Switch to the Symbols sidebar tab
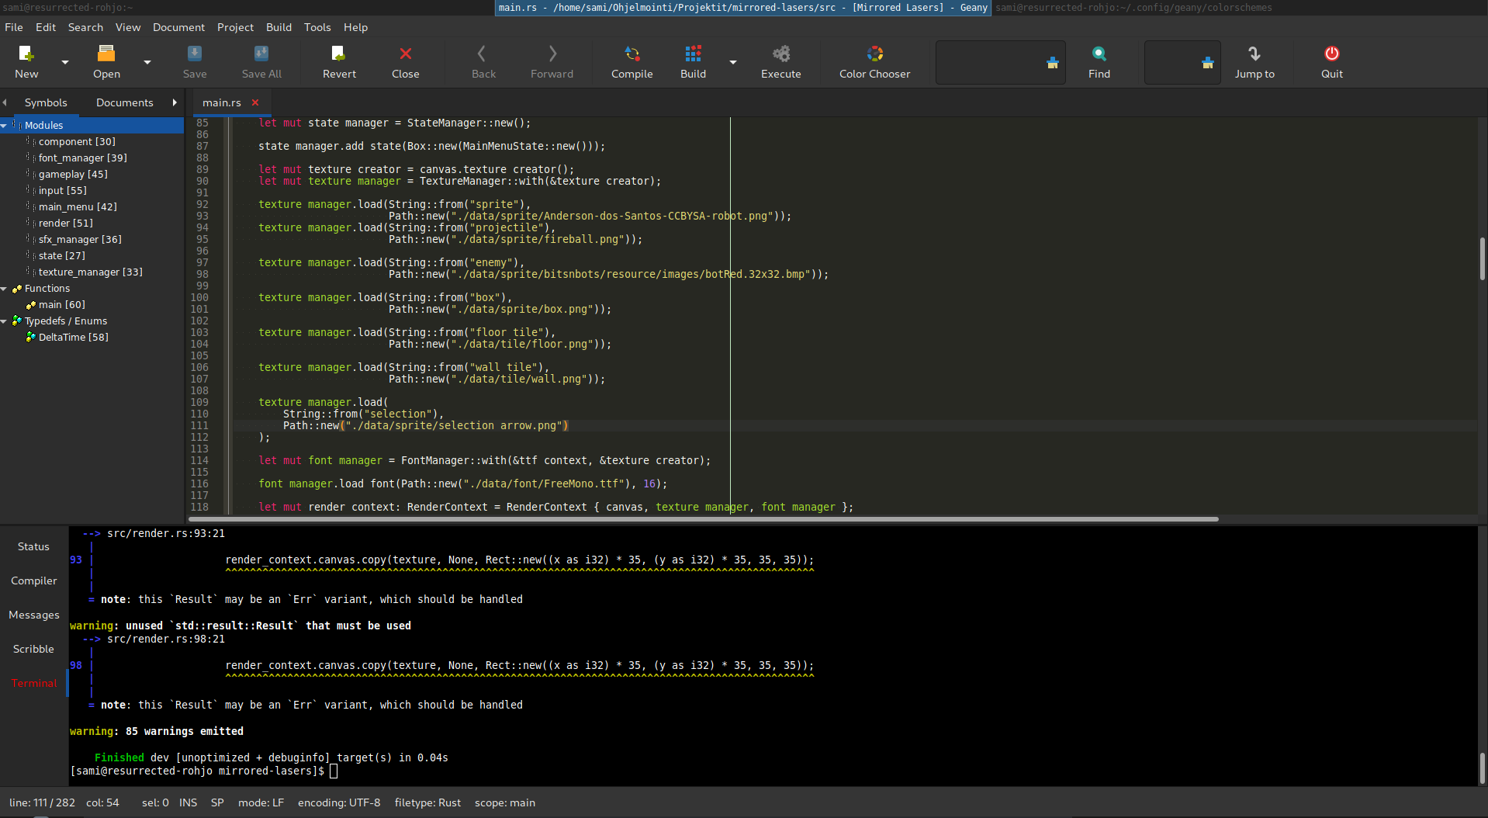Screen dimensions: 1488x818 click(46, 102)
